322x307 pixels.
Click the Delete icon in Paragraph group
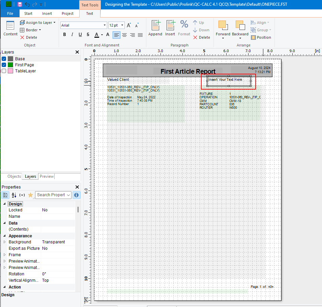(x=202, y=37)
